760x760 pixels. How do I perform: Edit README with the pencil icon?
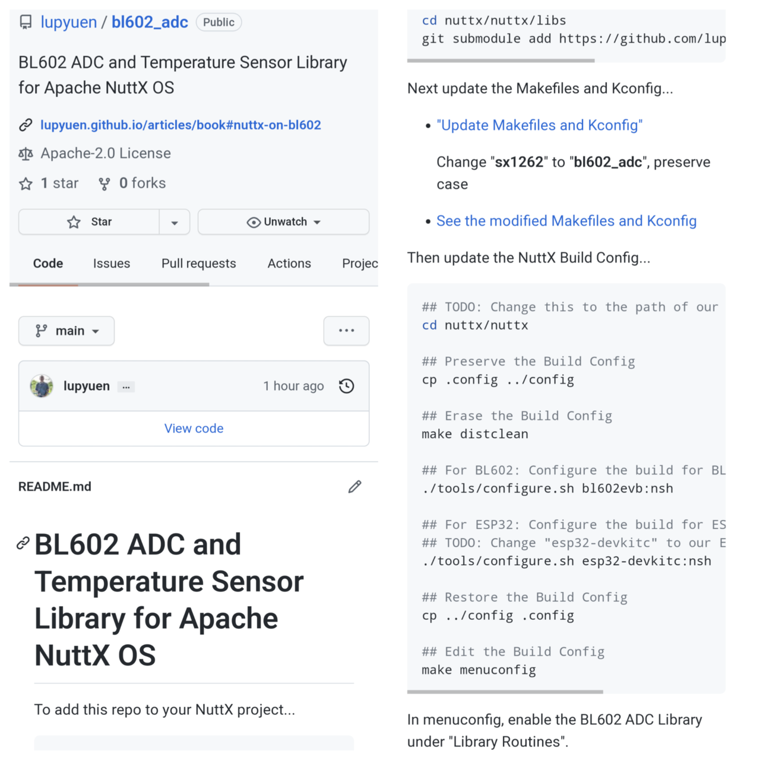click(x=354, y=487)
